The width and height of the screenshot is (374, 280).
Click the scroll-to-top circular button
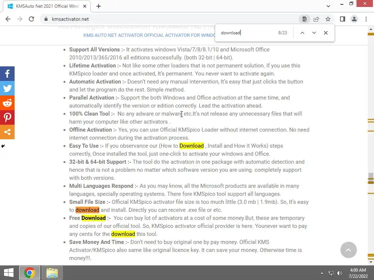348,250
